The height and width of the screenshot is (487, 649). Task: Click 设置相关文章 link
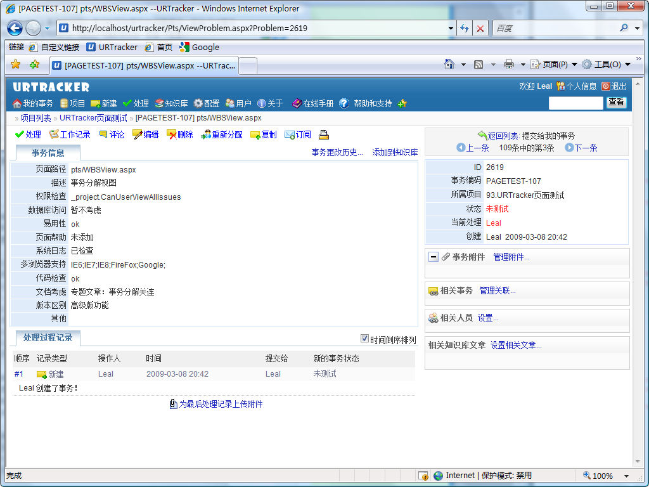516,345
